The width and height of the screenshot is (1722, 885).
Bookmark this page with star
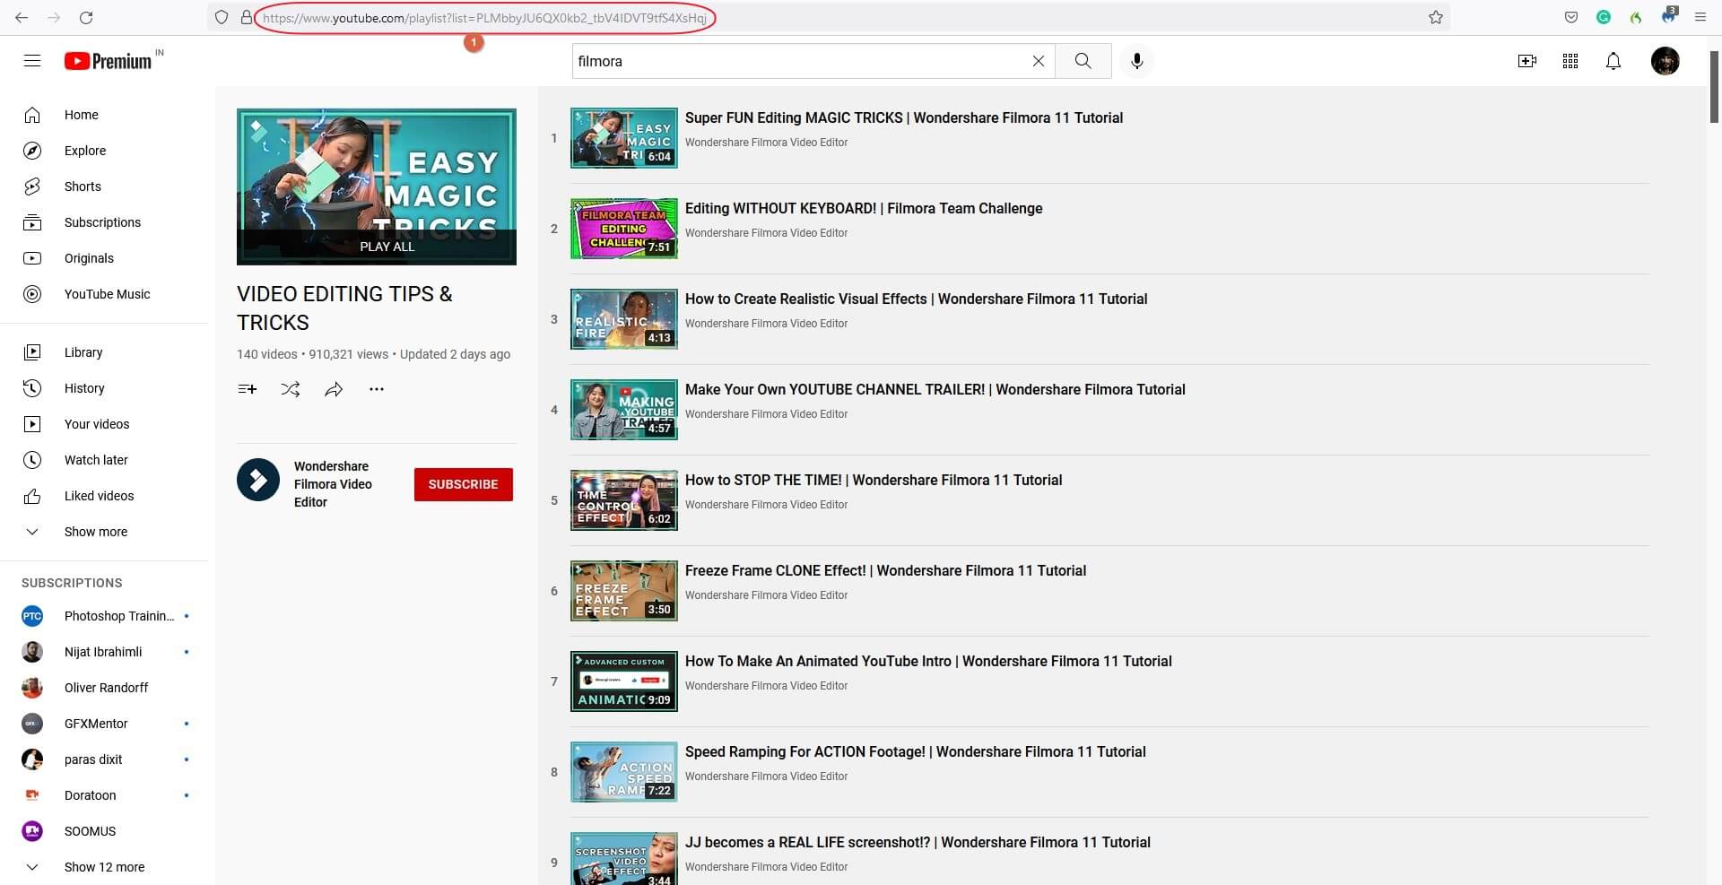pos(1436,17)
